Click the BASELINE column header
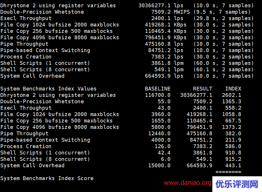 (157, 89)
